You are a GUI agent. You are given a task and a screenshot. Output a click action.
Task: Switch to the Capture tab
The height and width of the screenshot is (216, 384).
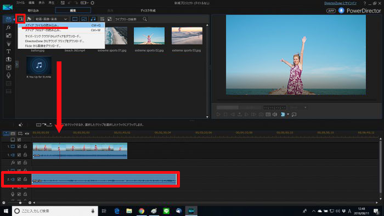33,10
